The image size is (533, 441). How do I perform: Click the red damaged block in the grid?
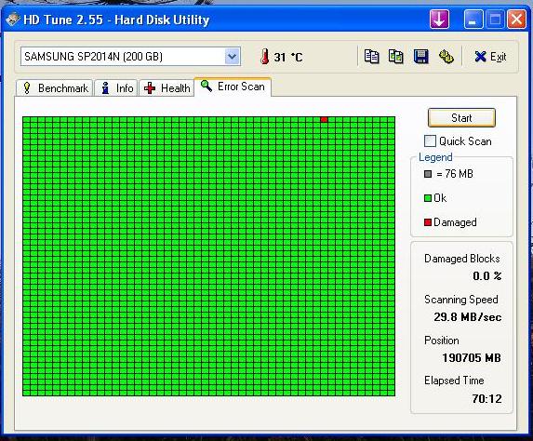324,119
